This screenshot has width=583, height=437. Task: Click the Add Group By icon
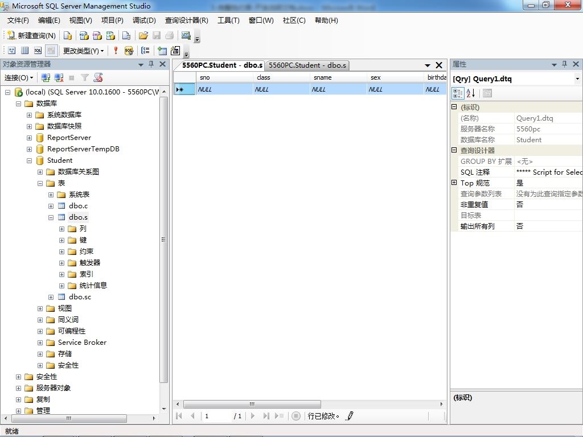pyautogui.click(x=145, y=51)
